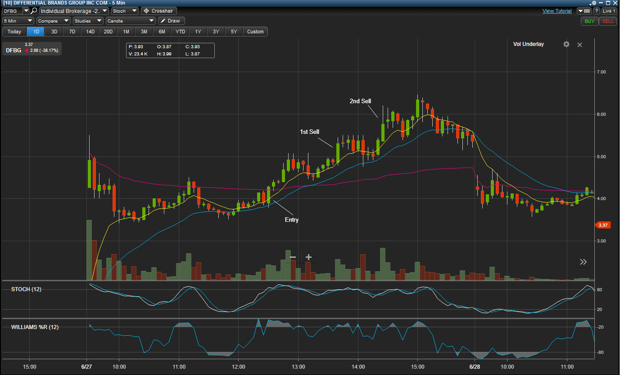This screenshot has height=375, width=620.
Task: Expand the 5 Min interval dropdown
Action: pyautogui.click(x=18, y=20)
